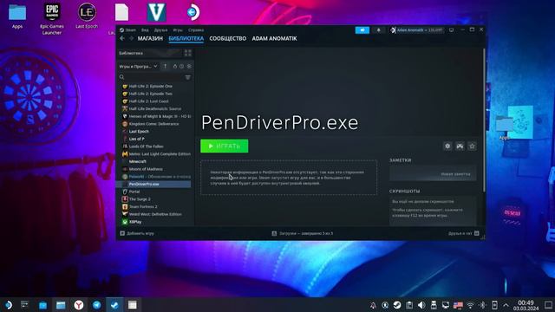Open the Steam menu

pos(127,30)
